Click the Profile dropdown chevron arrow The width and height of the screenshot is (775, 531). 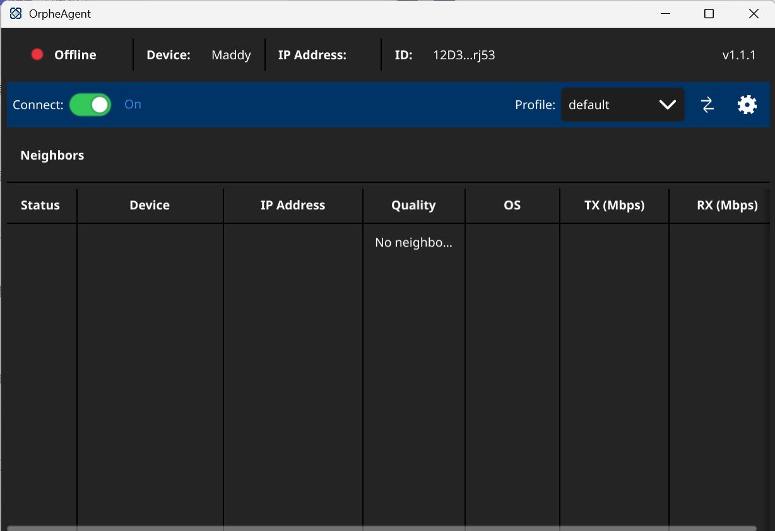[x=667, y=105]
